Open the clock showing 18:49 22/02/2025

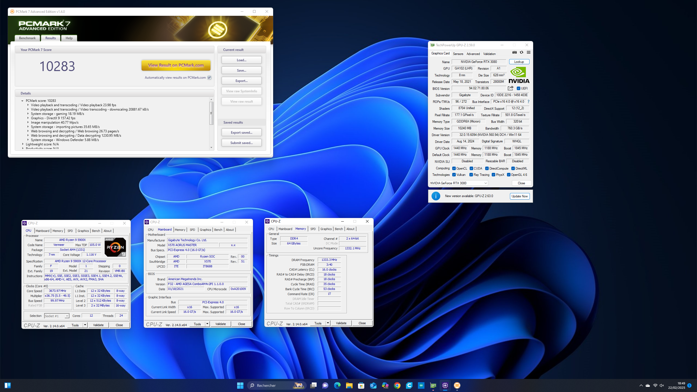coord(677,385)
